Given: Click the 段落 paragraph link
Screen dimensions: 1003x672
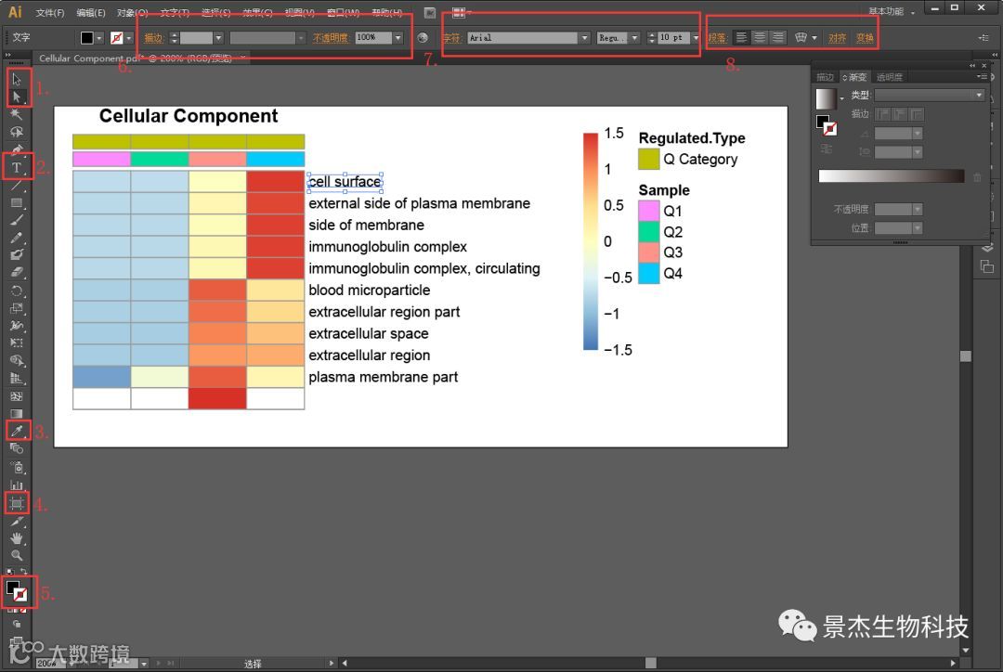Looking at the screenshot, I should coord(716,38).
